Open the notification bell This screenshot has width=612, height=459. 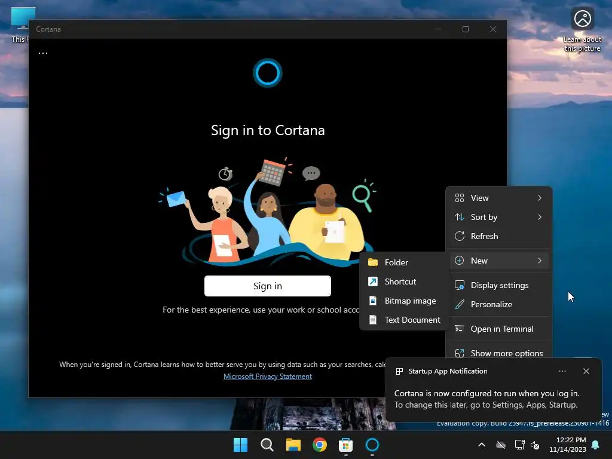tap(596, 445)
